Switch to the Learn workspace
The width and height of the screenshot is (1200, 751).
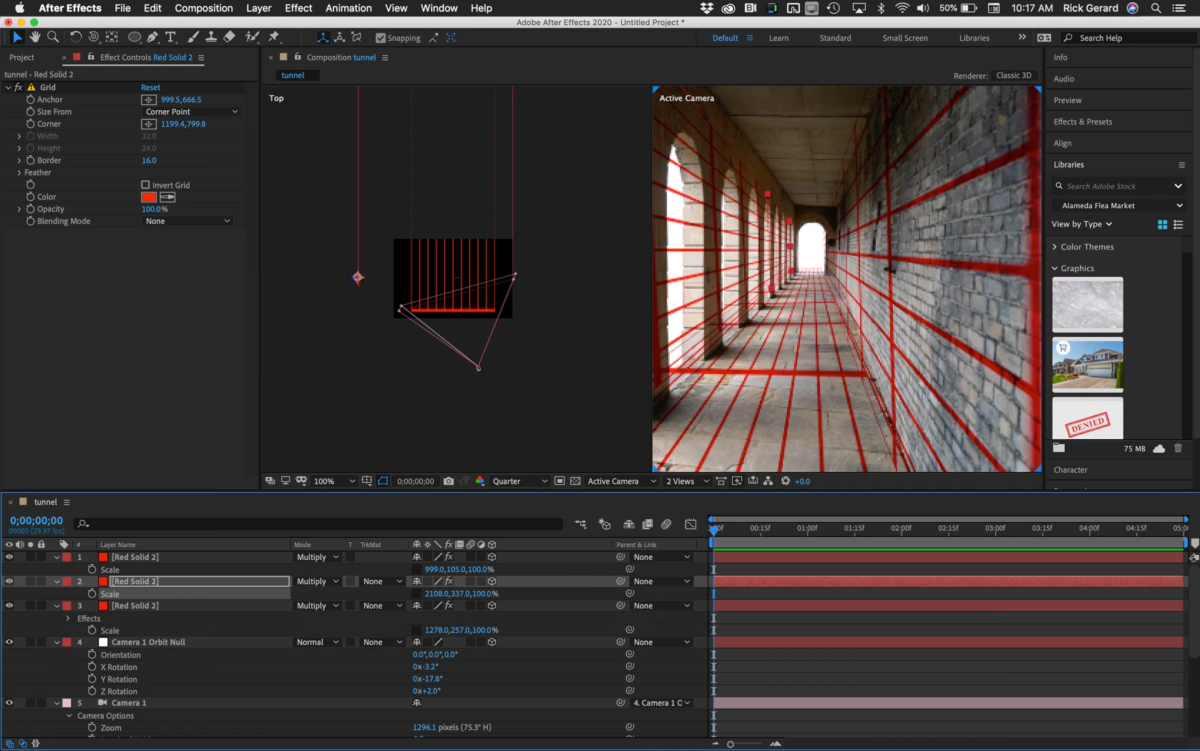coord(779,38)
